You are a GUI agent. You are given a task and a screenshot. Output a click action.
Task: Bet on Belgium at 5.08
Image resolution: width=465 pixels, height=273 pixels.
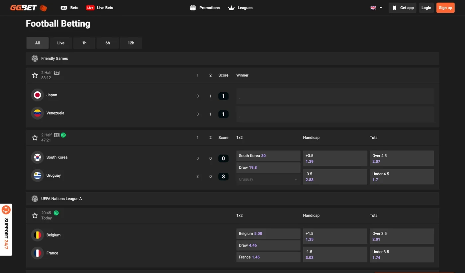268,233
